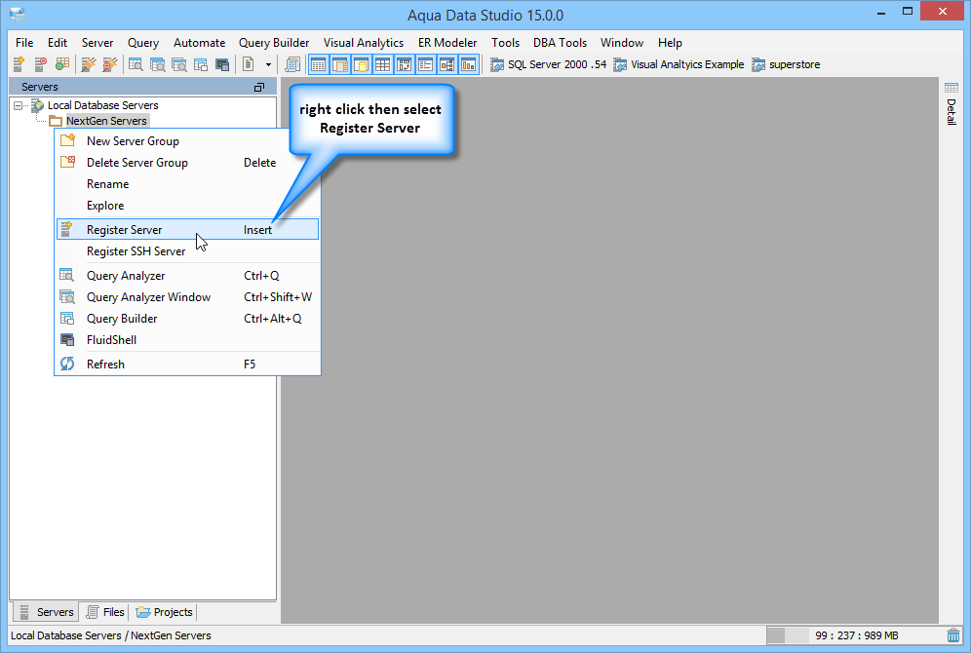Screen dimensions: 971x653
Task: Click the garbage collection trash icon
Action: pyautogui.click(x=953, y=635)
